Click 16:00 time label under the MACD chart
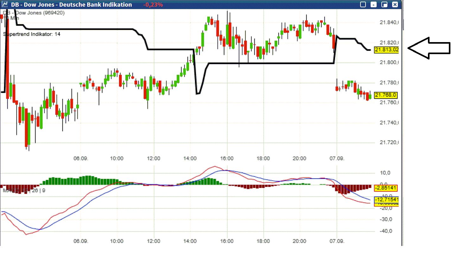The width and height of the screenshot is (465, 276). [x=227, y=241]
